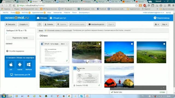
Task: Click the выход logout link
Action: (x=168, y=13)
